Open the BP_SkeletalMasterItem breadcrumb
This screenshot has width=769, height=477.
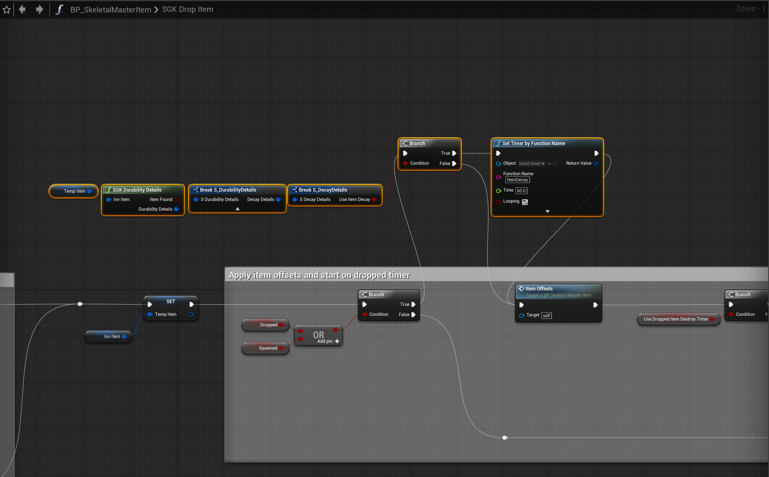[111, 9]
